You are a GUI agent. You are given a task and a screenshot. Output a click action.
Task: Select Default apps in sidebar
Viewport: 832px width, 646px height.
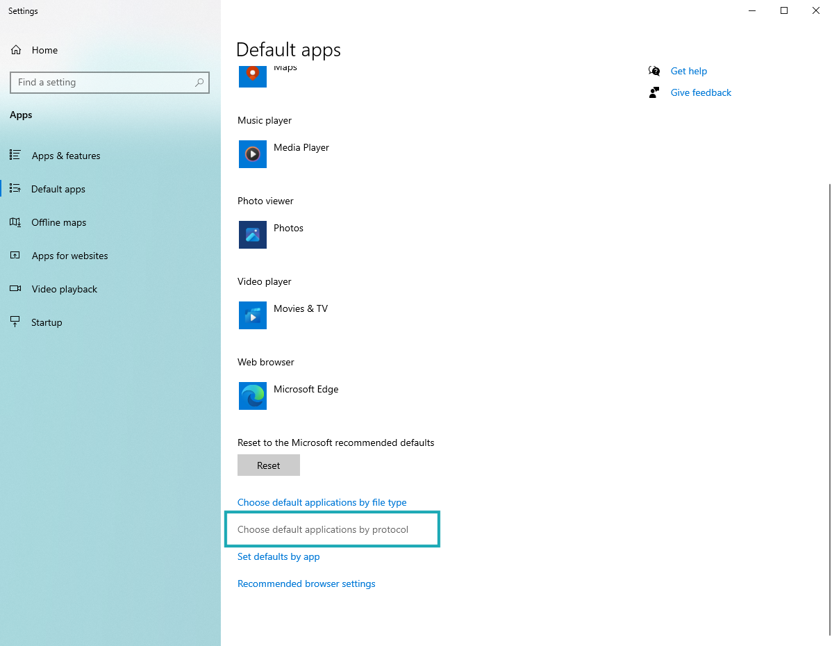pyautogui.click(x=110, y=189)
